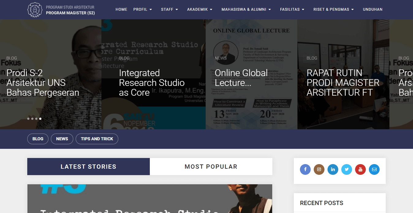Open the Facebook social icon

tap(305, 169)
